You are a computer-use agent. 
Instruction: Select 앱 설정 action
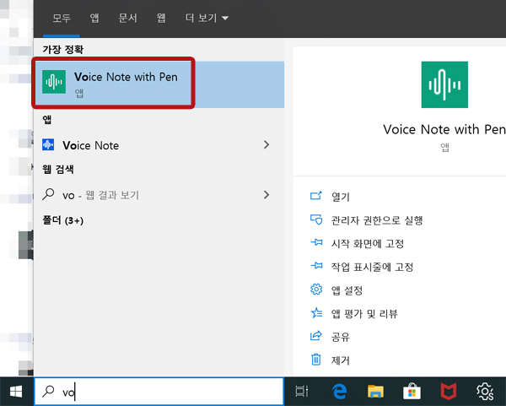[347, 290]
